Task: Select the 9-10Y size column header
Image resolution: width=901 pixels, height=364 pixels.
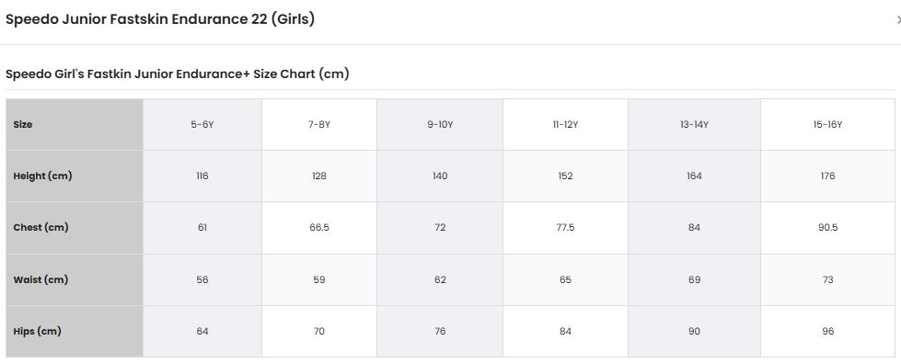Action: (x=440, y=125)
